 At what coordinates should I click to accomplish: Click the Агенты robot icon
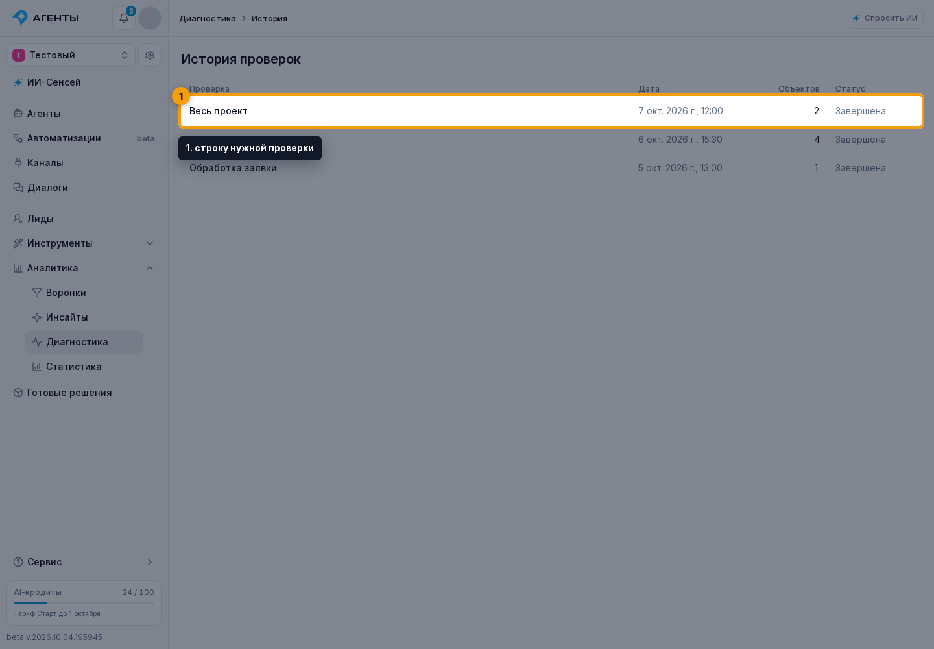(18, 114)
